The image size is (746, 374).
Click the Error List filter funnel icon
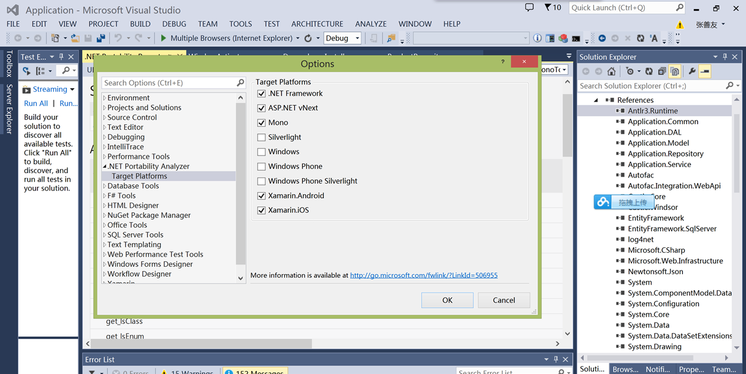pyautogui.click(x=92, y=372)
